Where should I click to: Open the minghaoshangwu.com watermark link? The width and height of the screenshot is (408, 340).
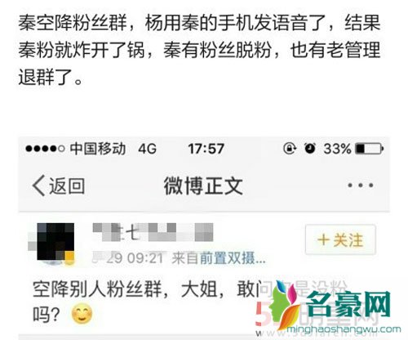(344, 330)
